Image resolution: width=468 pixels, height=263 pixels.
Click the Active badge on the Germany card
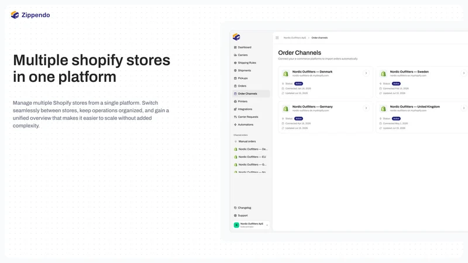tap(298, 119)
